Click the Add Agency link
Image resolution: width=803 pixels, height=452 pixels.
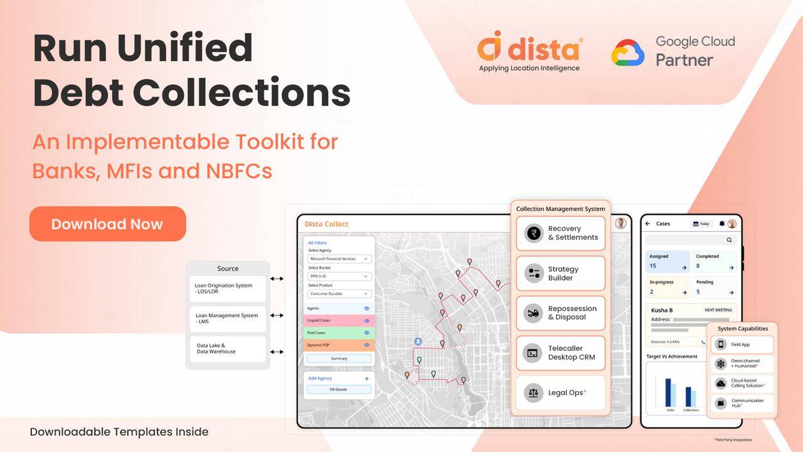click(320, 379)
